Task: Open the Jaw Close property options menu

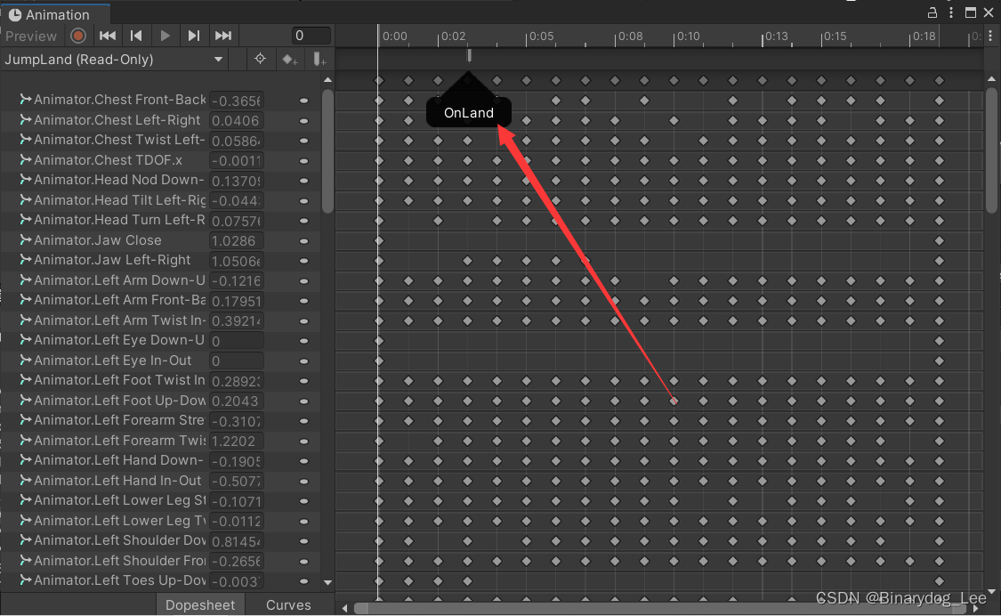Action: 304,241
